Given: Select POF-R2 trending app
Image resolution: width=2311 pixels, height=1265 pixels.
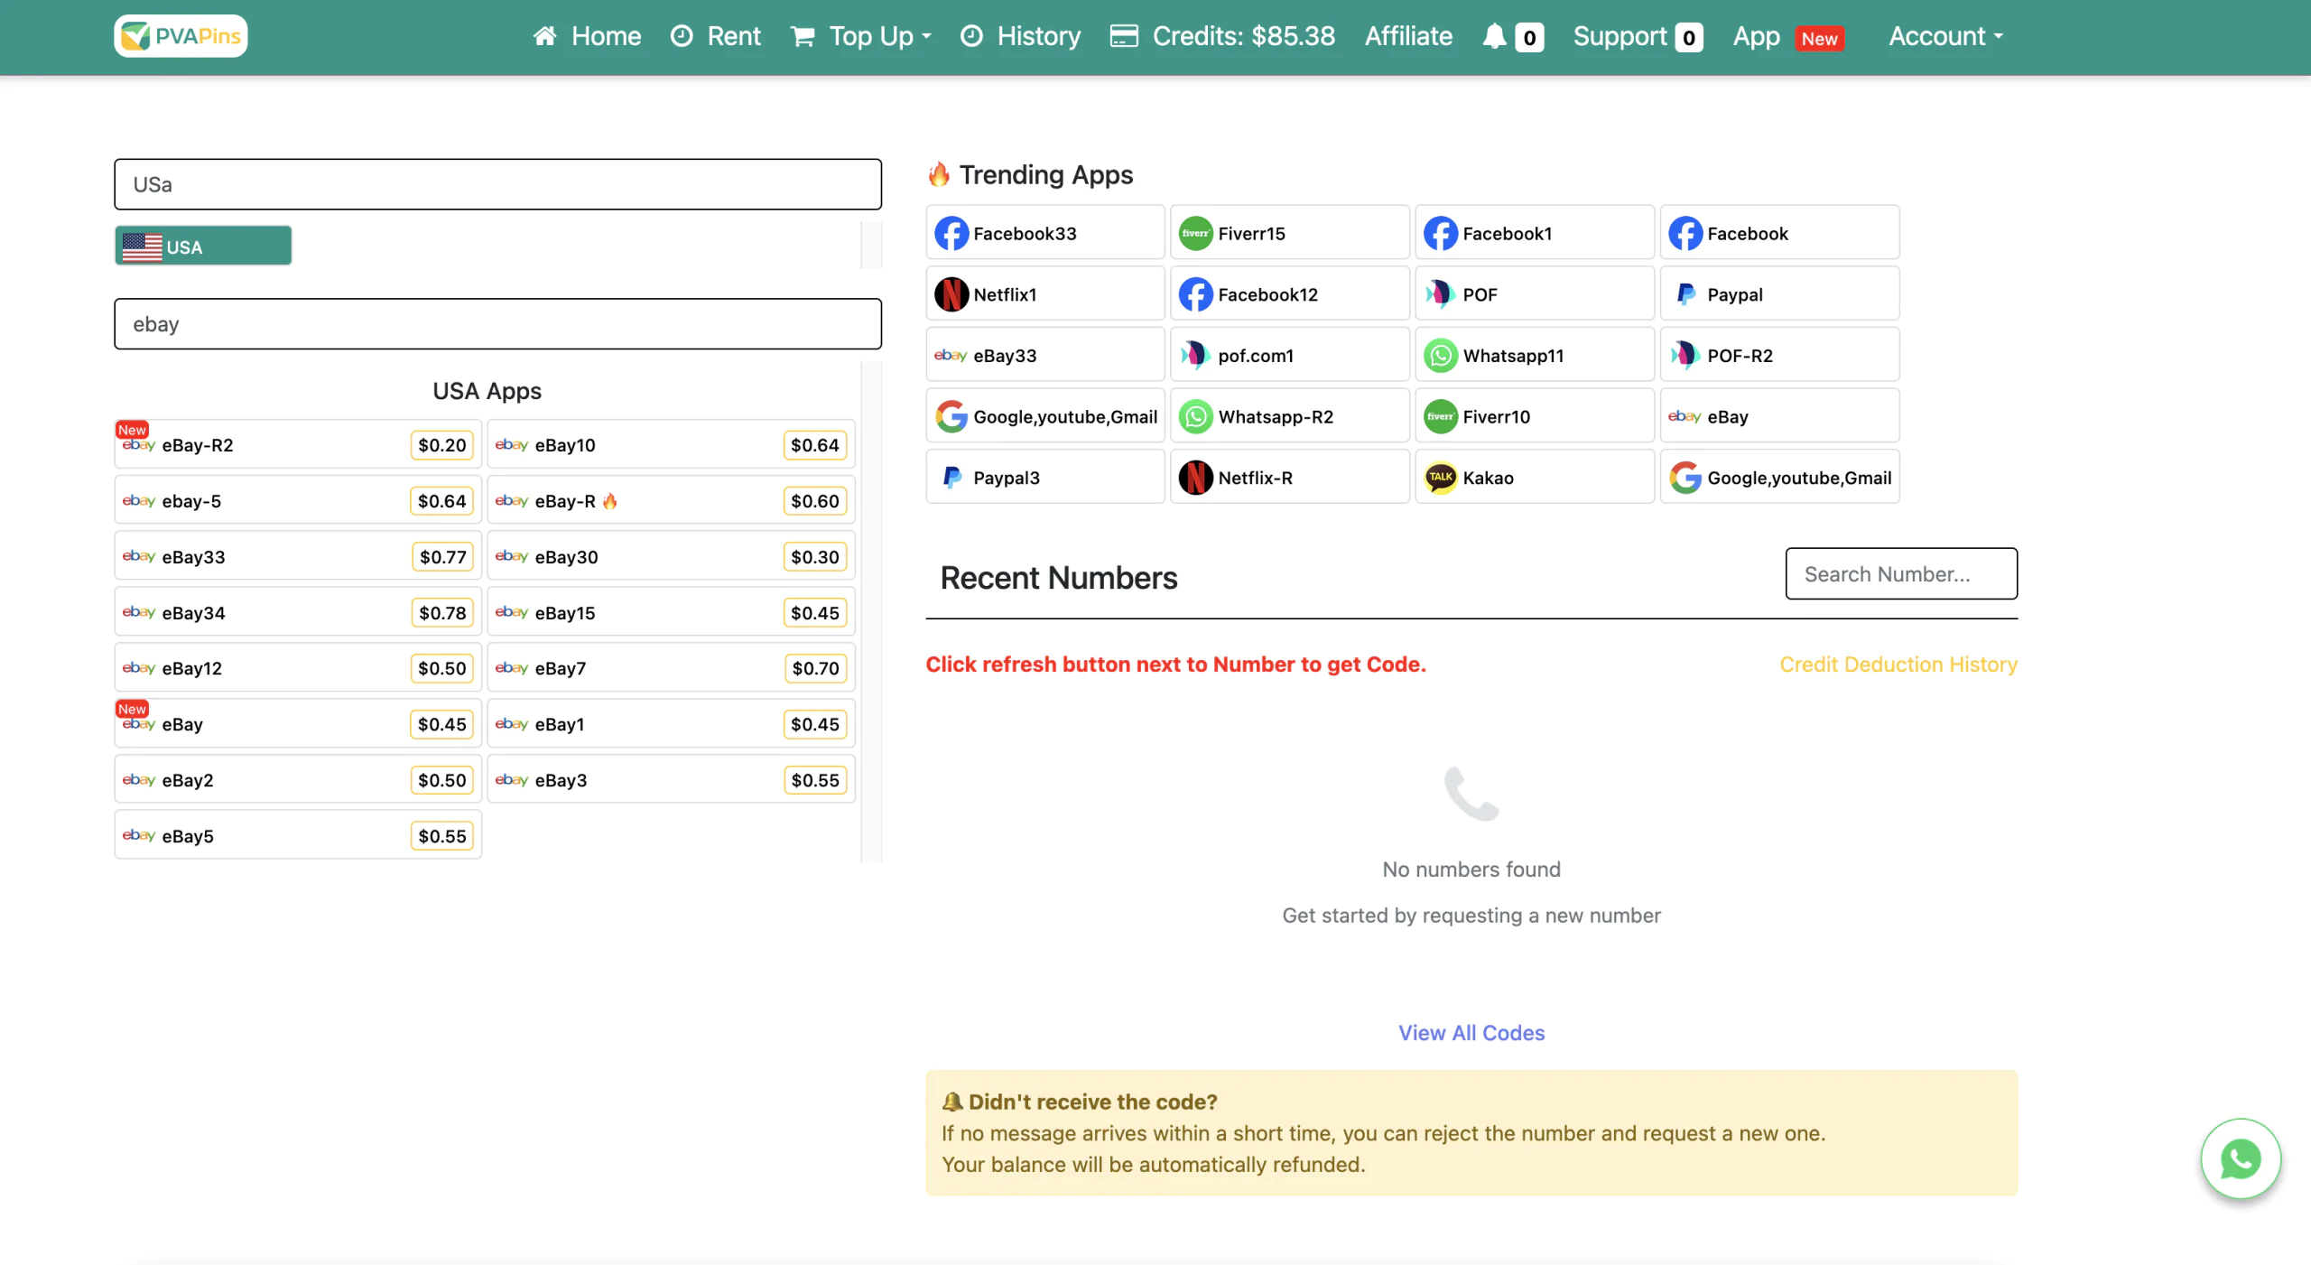Looking at the screenshot, I should (x=1779, y=355).
